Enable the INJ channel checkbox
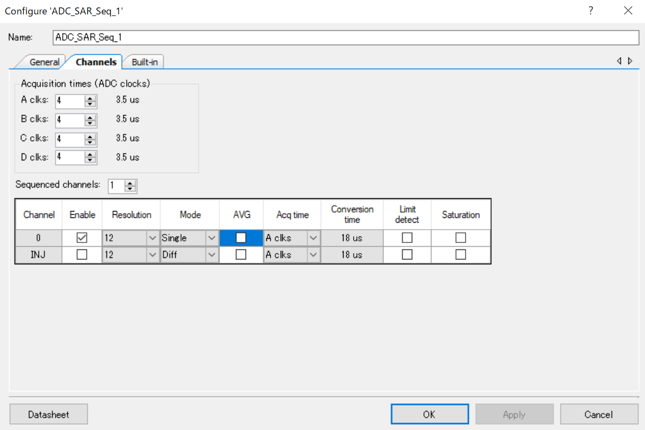 pyautogui.click(x=82, y=255)
